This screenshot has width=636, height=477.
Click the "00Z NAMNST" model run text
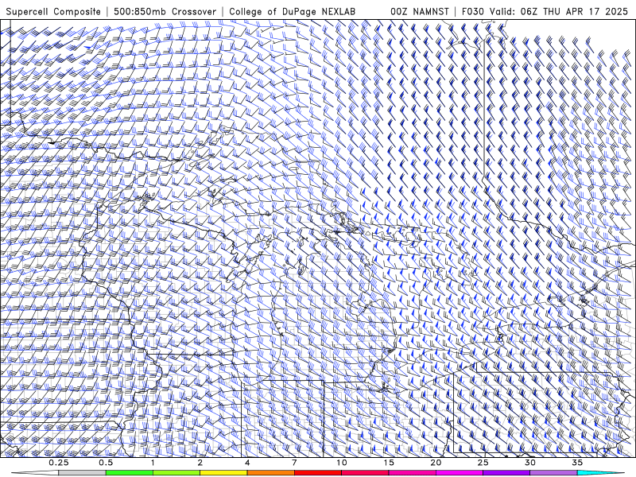[x=420, y=12]
